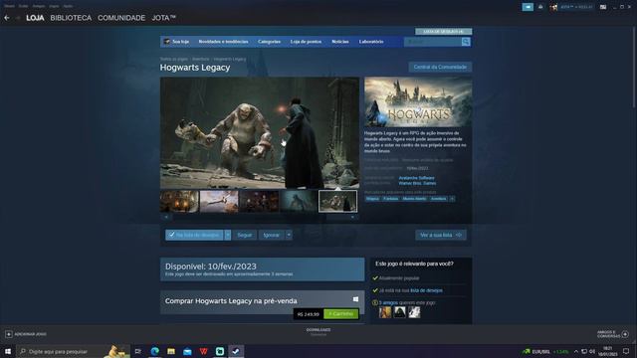The image size is (637, 358).
Task: Select the highlighted troll thumbnail
Action: point(338,201)
